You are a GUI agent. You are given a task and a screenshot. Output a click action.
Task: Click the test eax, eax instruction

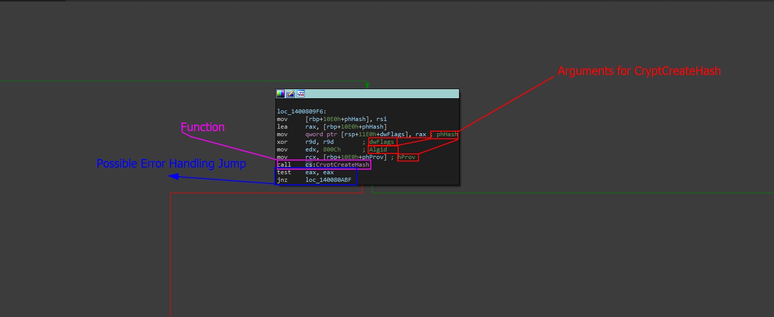pos(305,172)
